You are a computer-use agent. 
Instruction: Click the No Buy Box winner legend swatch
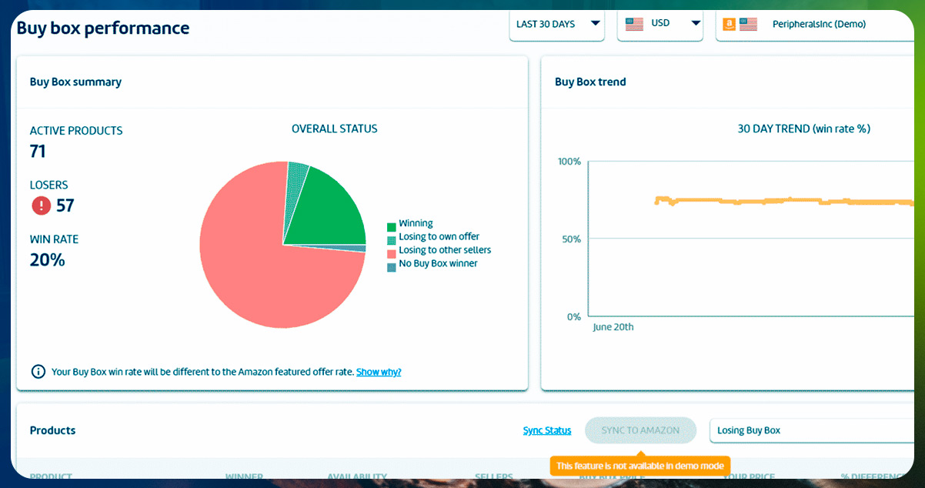pyautogui.click(x=392, y=267)
